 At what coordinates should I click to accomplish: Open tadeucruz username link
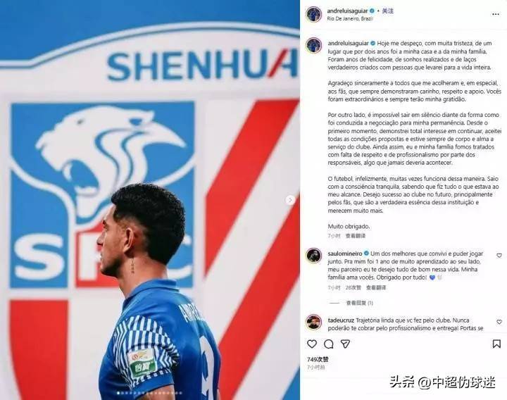[x=341, y=320]
